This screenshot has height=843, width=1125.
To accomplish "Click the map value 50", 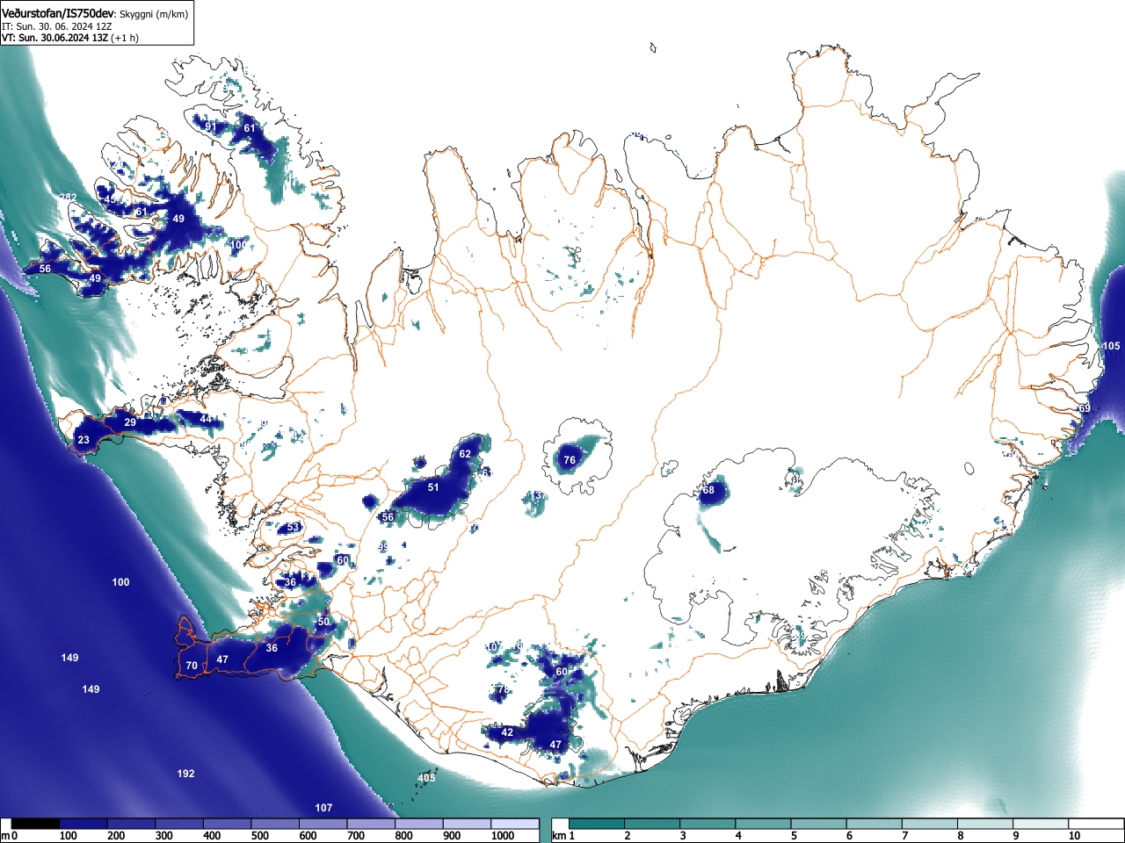I will tap(323, 622).
